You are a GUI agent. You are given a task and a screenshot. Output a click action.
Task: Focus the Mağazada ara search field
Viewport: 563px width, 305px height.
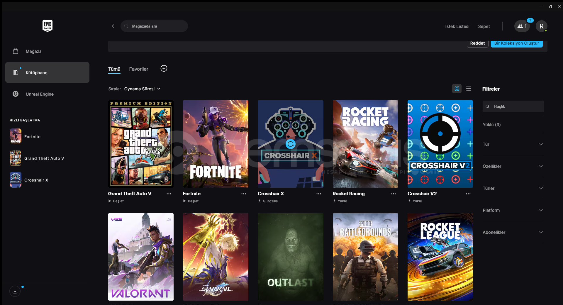154,26
